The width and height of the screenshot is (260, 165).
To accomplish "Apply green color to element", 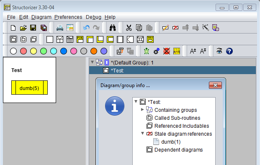I will tap(44, 51).
